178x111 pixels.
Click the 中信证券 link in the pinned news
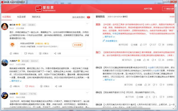coord(116,34)
